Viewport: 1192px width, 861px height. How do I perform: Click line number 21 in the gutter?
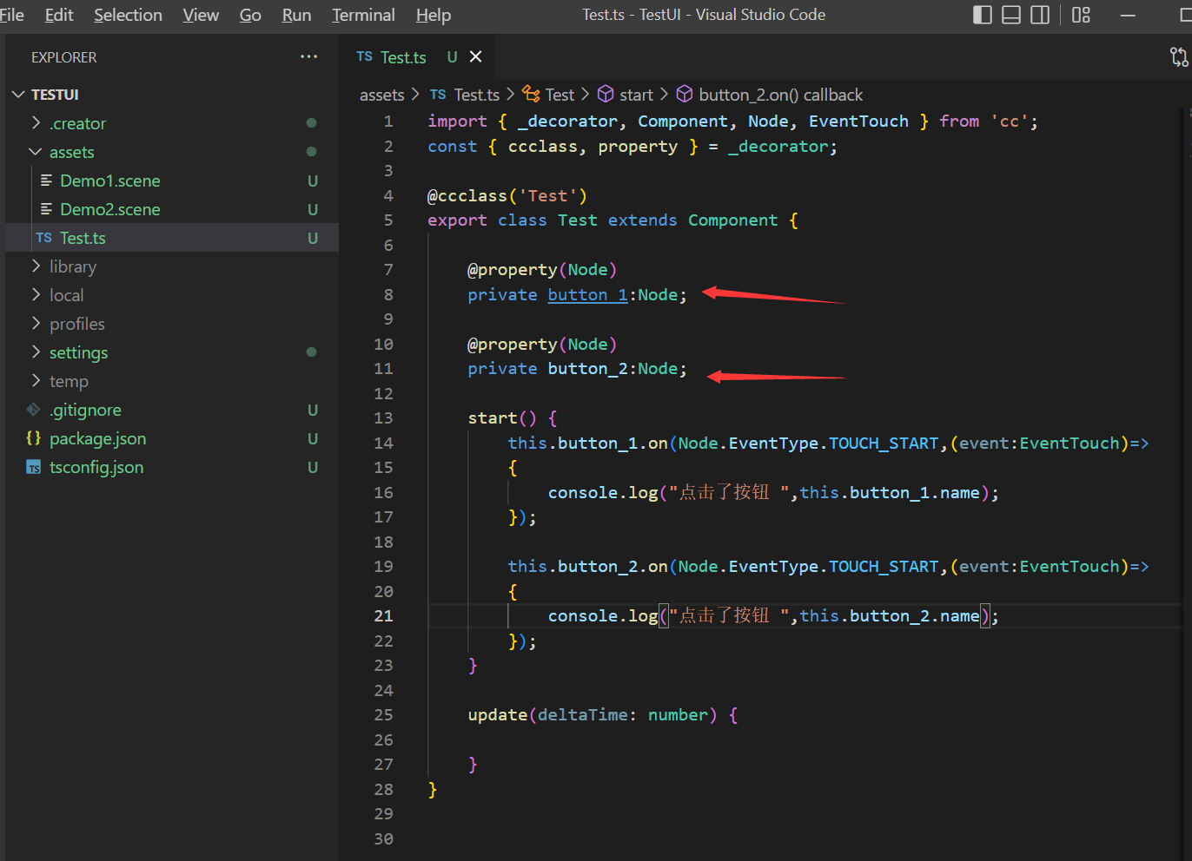(383, 616)
